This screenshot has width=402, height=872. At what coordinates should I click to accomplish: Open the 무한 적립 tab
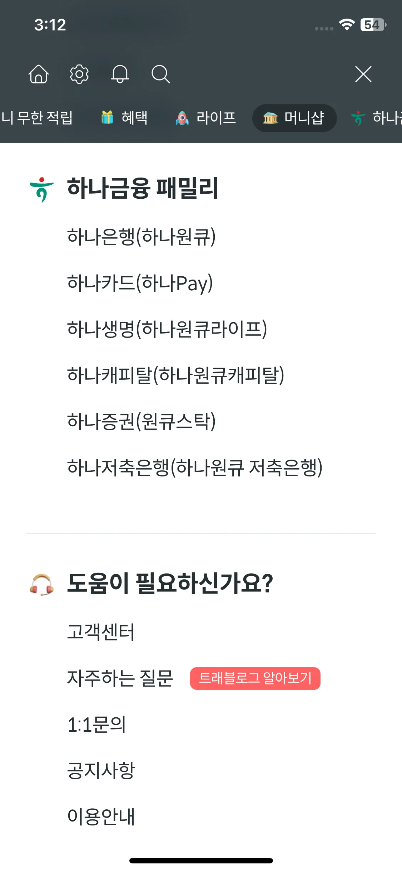click(36, 118)
